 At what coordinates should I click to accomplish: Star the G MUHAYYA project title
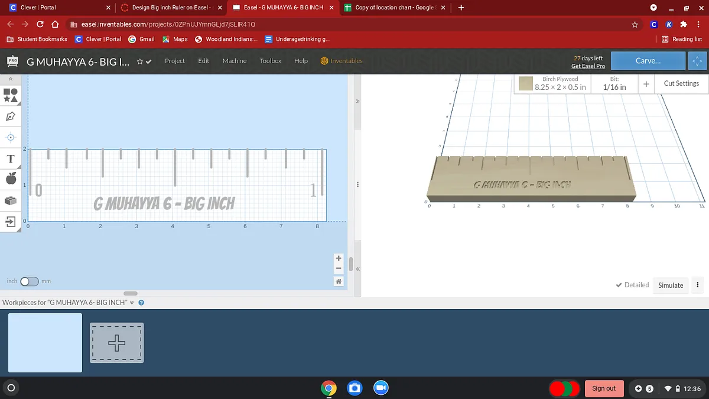click(x=140, y=61)
